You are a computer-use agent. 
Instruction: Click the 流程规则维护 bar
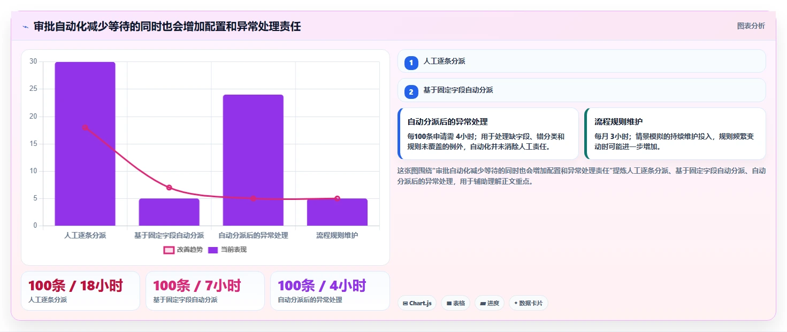(337, 212)
